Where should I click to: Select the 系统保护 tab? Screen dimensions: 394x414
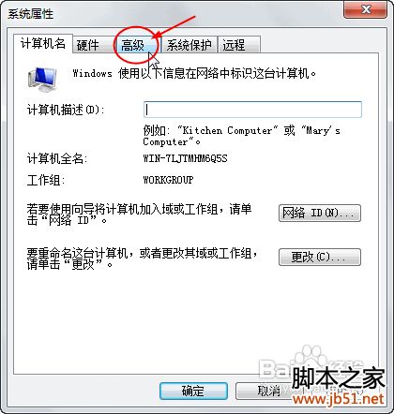click(189, 45)
